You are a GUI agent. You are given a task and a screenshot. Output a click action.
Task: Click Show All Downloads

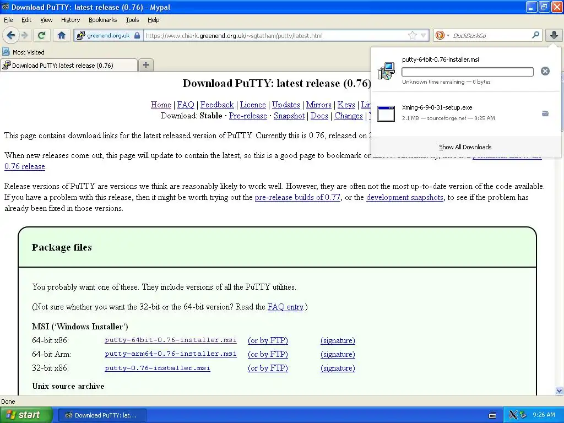click(465, 147)
